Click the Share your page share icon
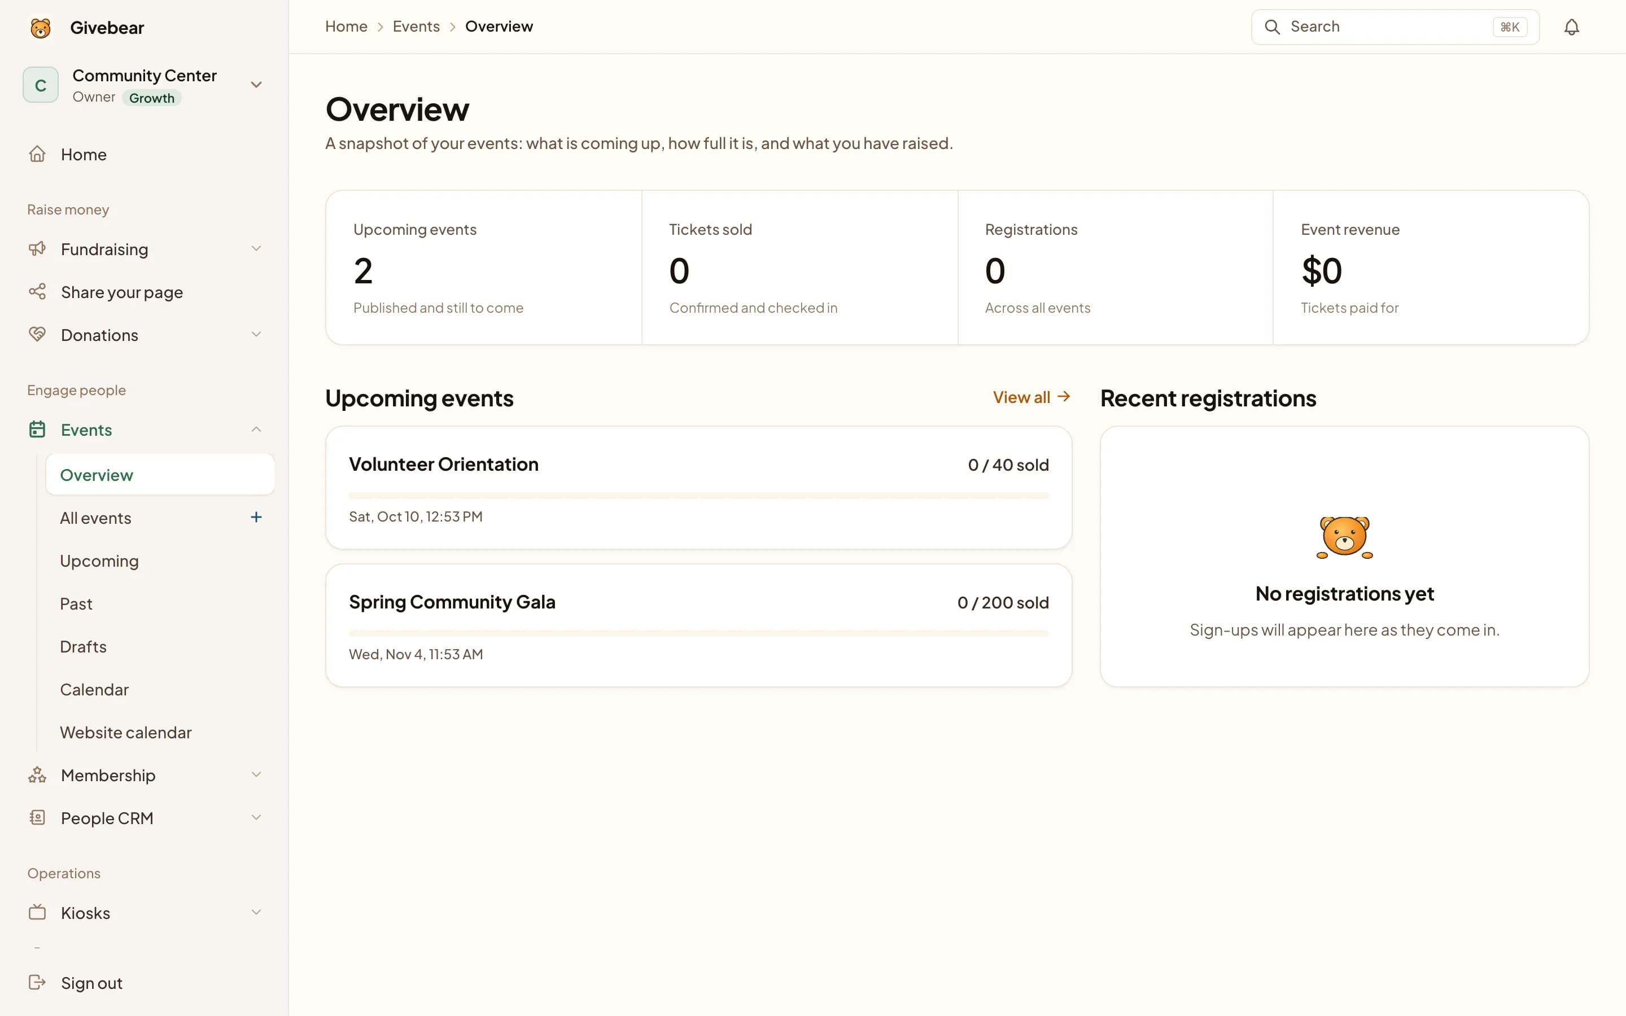 tap(37, 292)
